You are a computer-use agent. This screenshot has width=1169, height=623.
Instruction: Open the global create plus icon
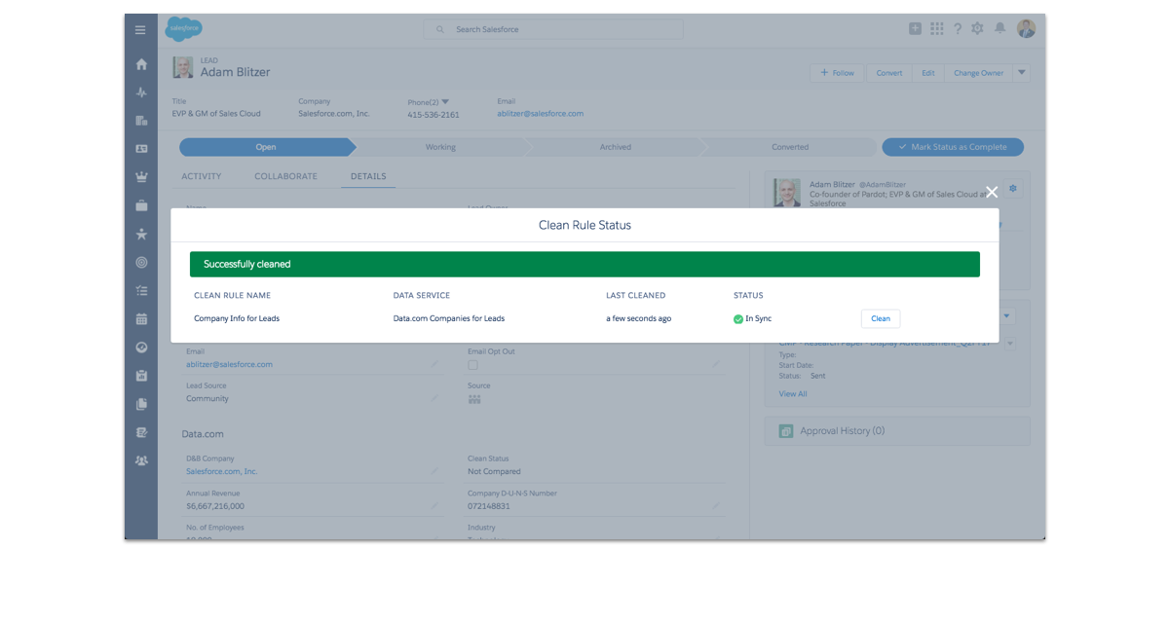(x=915, y=29)
